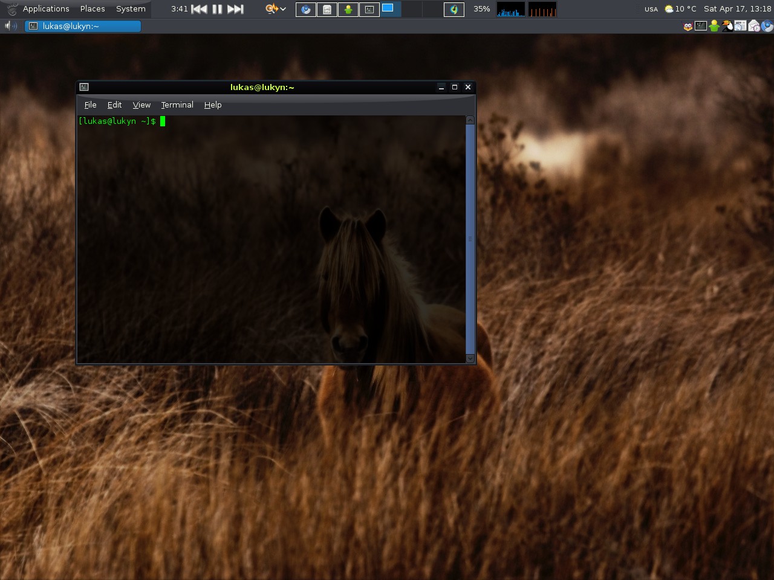Launch a terminal from the top panel launcher
774x580 pixels.
[x=369, y=10]
